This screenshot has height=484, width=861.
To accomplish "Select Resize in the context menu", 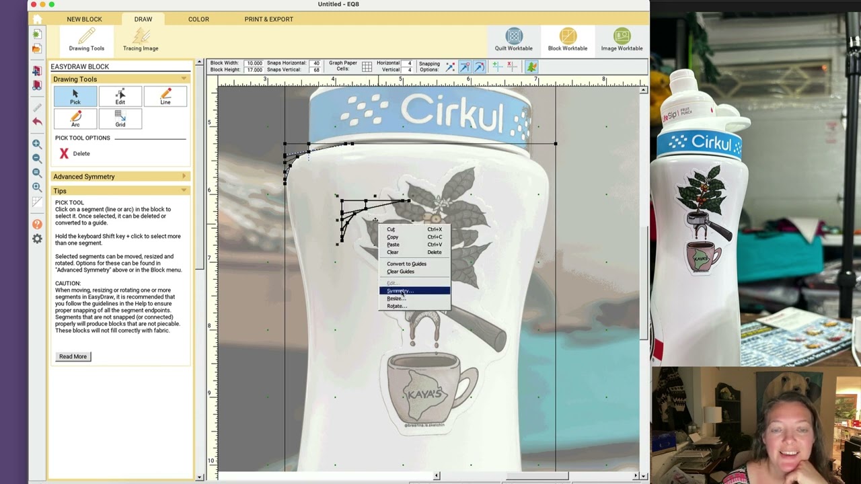I will [414, 298].
